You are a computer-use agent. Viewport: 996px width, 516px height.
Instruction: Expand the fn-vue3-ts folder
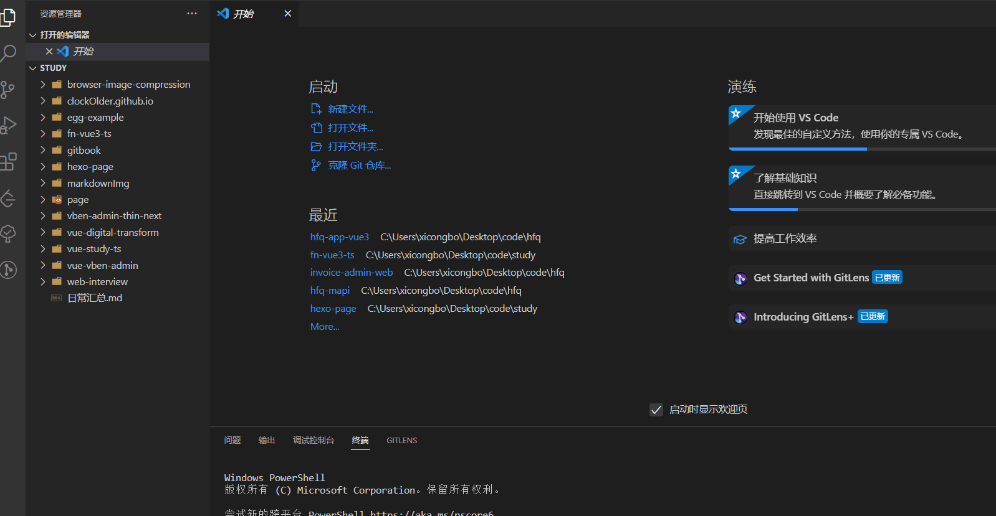point(43,133)
